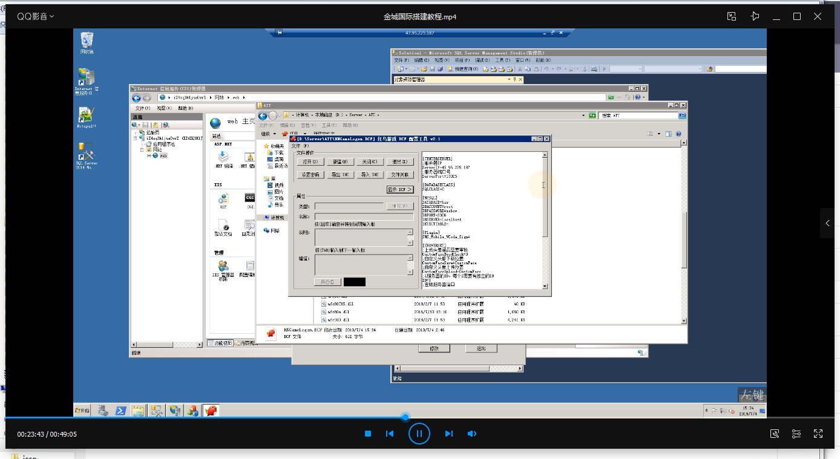Open 帮助 menu in IIS Manager

click(x=185, y=108)
